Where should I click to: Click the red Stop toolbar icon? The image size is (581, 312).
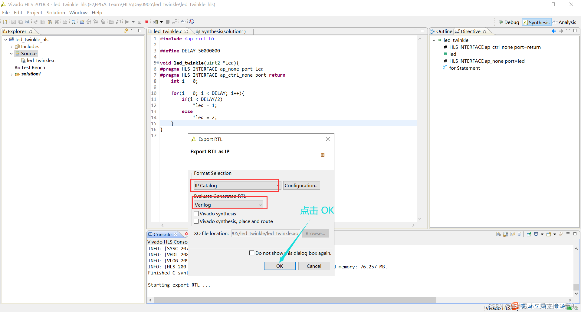click(x=146, y=22)
